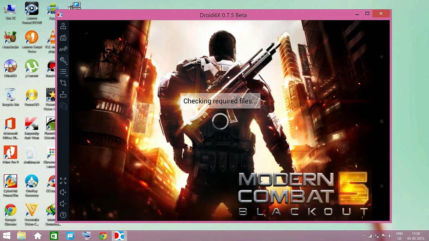429x241 pixels.
Task: Decrease volume with speaker minus icon
Action: pos(63,204)
